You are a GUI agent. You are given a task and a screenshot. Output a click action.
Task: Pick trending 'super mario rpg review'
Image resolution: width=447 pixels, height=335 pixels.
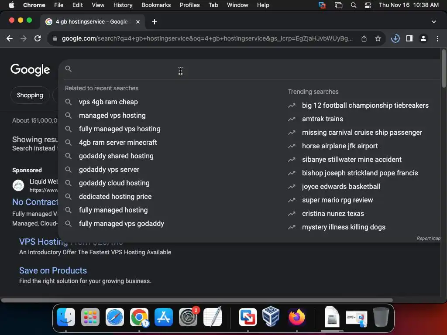pos(337,200)
